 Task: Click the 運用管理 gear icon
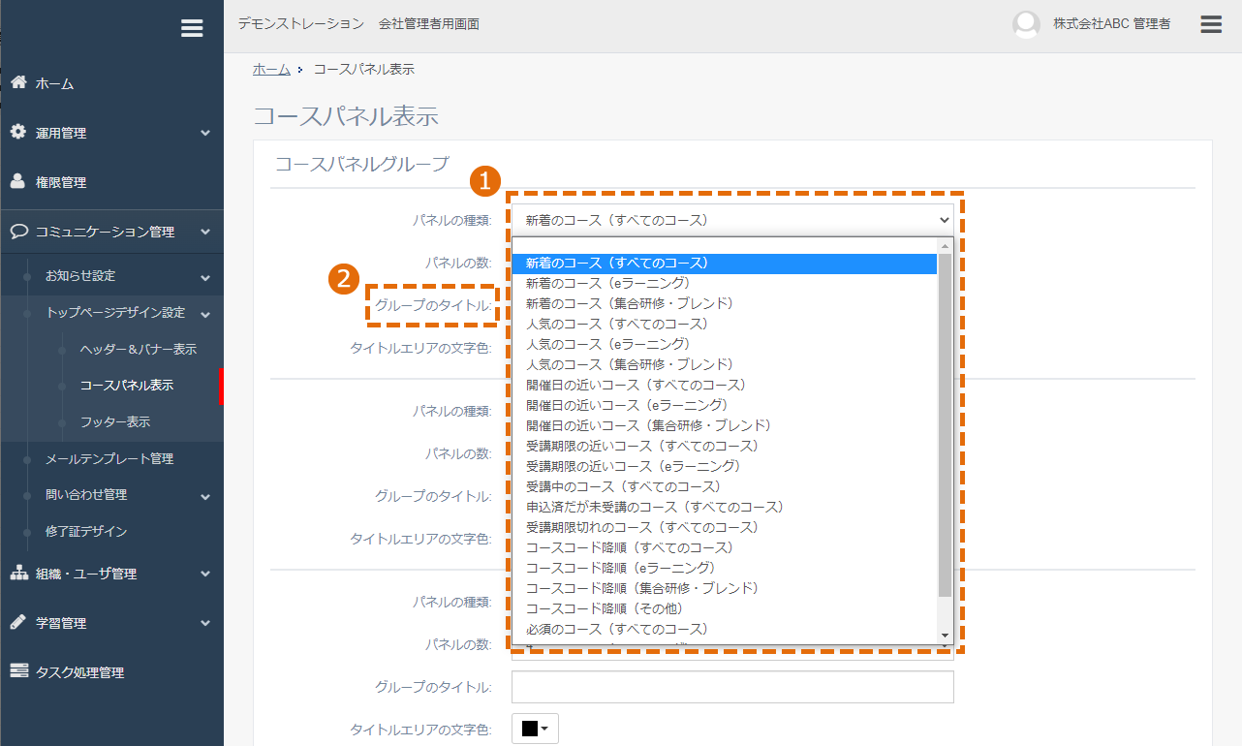(x=18, y=132)
